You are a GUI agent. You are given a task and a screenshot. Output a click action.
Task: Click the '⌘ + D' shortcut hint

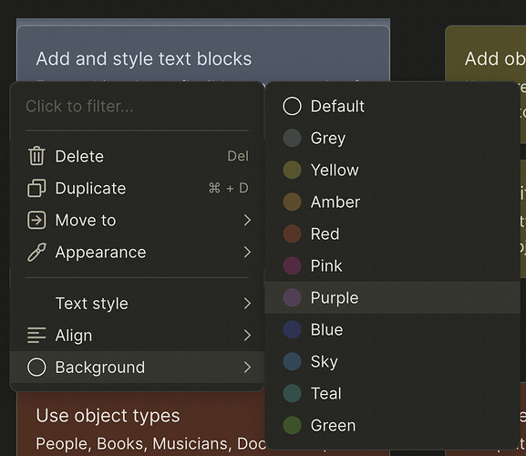pyautogui.click(x=229, y=188)
